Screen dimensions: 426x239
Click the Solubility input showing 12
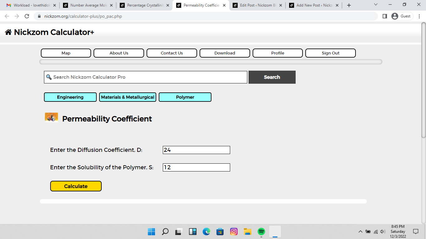click(196, 167)
